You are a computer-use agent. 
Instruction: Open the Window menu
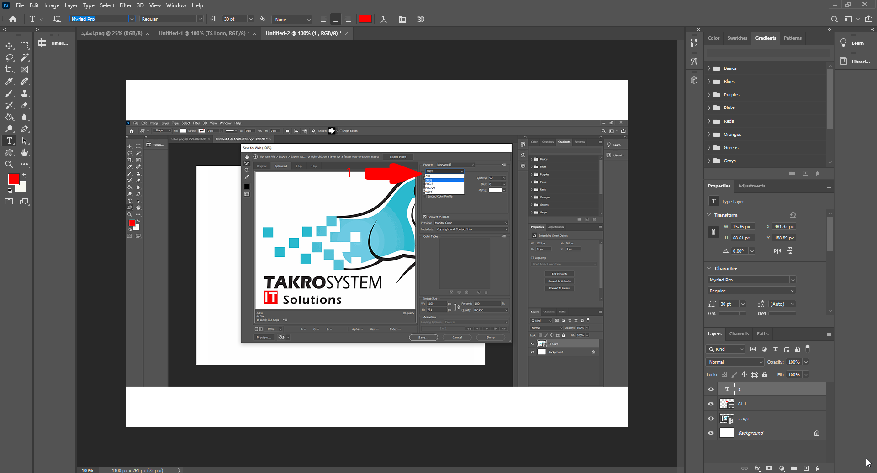tap(176, 5)
